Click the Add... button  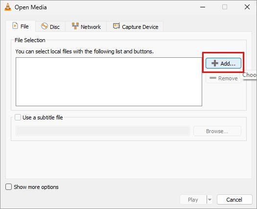[x=223, y=63]
